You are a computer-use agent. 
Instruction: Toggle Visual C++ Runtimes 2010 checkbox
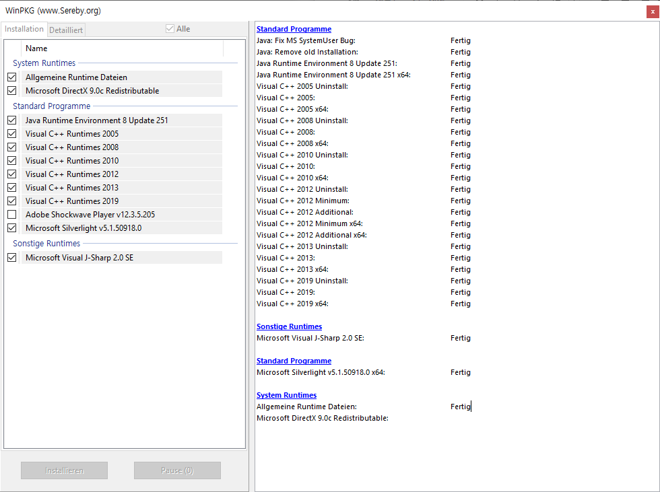[12, 161]
